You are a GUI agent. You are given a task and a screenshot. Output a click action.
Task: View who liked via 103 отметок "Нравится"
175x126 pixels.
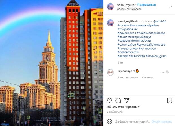(x=124, y=107)
